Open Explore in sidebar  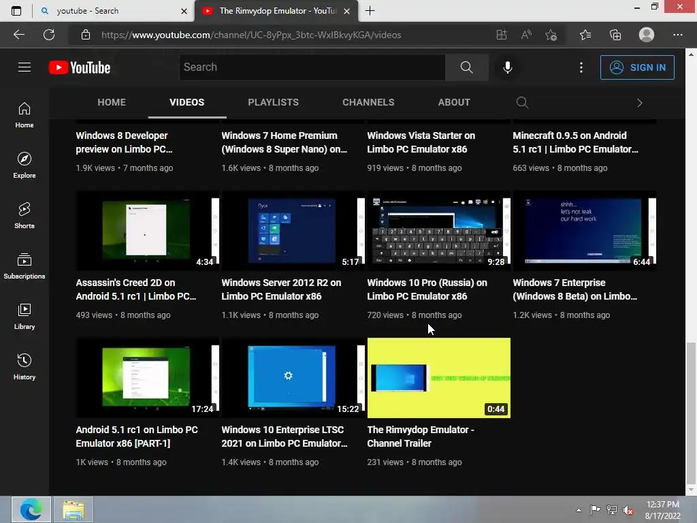[x=25, y=165]
